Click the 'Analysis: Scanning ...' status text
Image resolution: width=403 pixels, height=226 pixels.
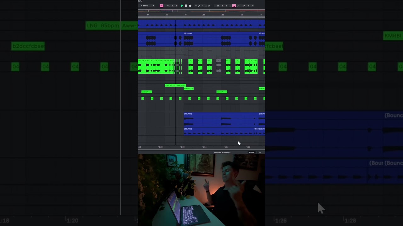coord(223,152)
